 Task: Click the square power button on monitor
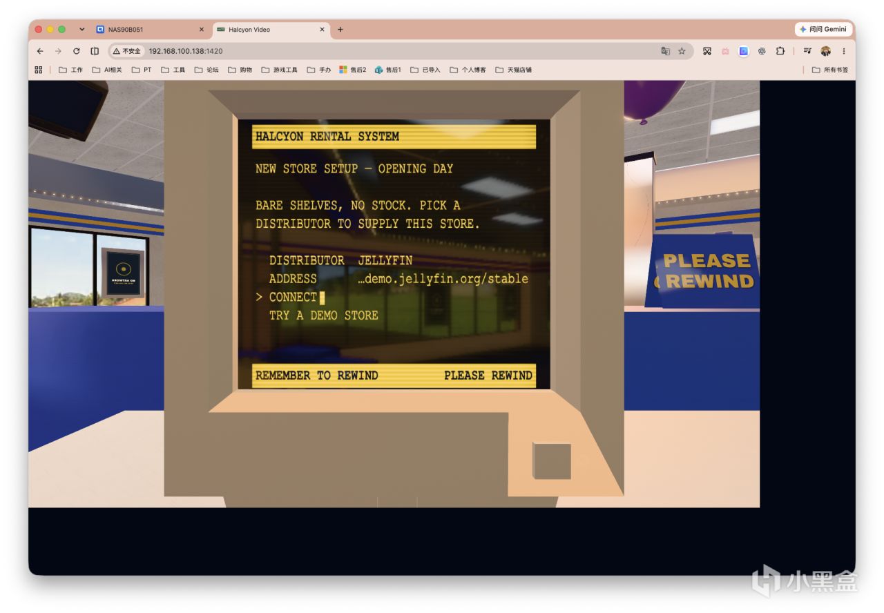(552, 461)
